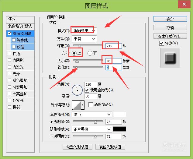The height and width of the screenshot is (159, 193).
Task: Open the 高光模式 dropdown showing 滤色
Action: pos(92,115)
